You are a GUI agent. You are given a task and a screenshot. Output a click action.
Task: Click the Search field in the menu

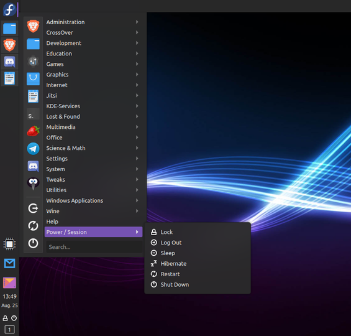pos(94,247)
